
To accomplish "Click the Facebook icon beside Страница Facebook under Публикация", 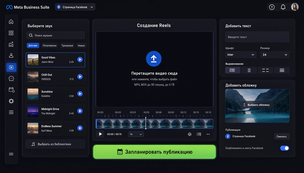I will 228,136.
